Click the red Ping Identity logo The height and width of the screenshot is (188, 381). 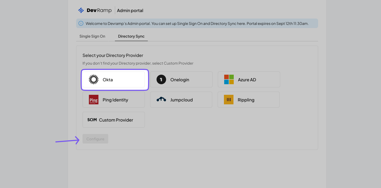pyautogui.click(x=94, y=100)
